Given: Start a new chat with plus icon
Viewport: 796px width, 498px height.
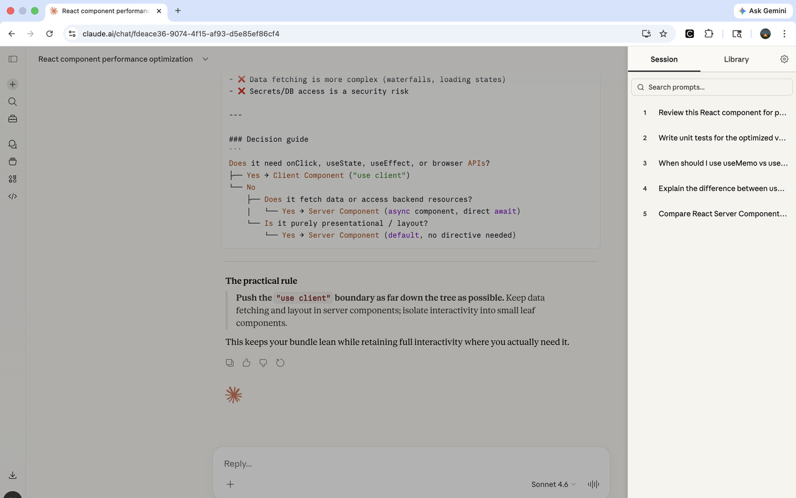Looking at the screenshot, I should click(x=12, y=84).
